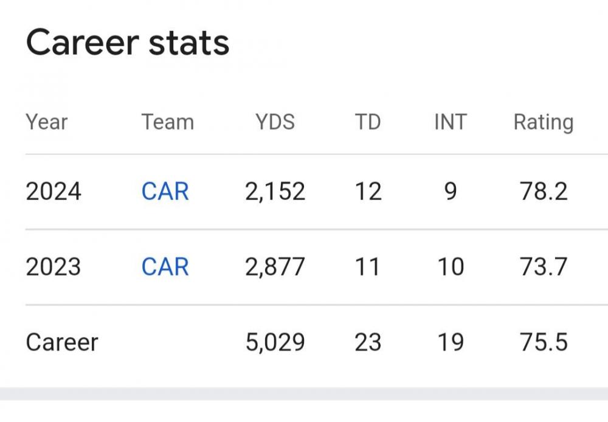Click the 73.7 rating for 2023
Image resolution: width=608 pixels, height=422 pixels.
coord(544,267)
